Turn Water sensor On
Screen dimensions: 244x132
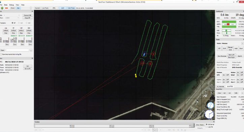238,73
